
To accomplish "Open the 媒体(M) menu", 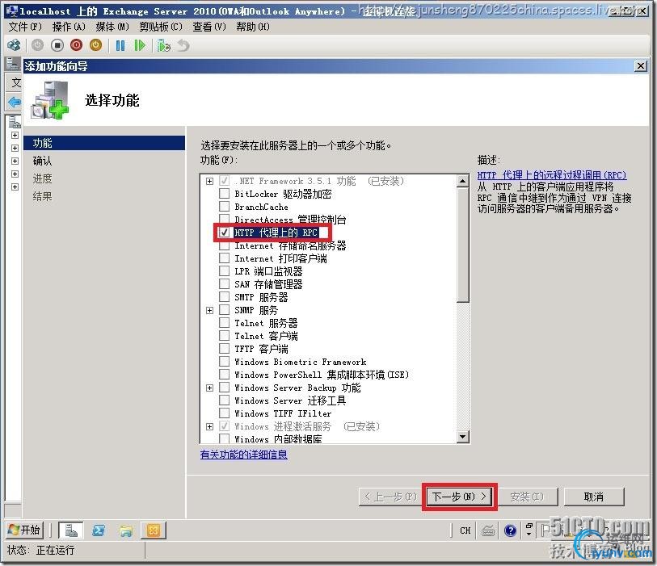I will point(112,27).
